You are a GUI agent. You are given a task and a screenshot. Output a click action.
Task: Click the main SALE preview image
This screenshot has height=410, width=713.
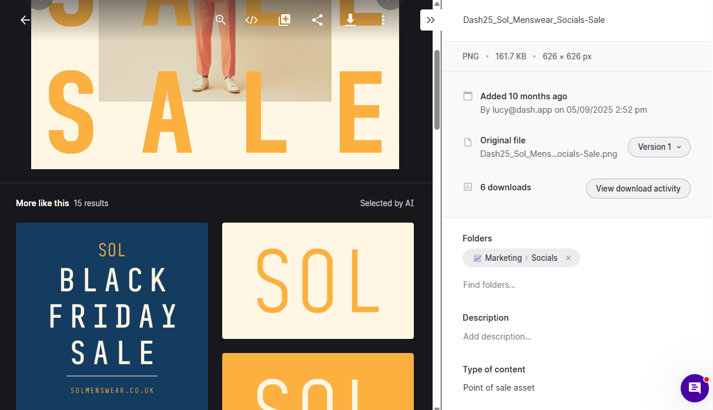point(215,85)
